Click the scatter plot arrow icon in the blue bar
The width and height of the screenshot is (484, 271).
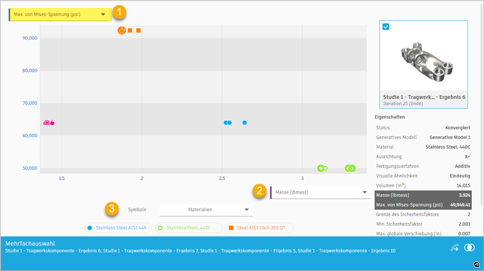(x=454, y=248)
